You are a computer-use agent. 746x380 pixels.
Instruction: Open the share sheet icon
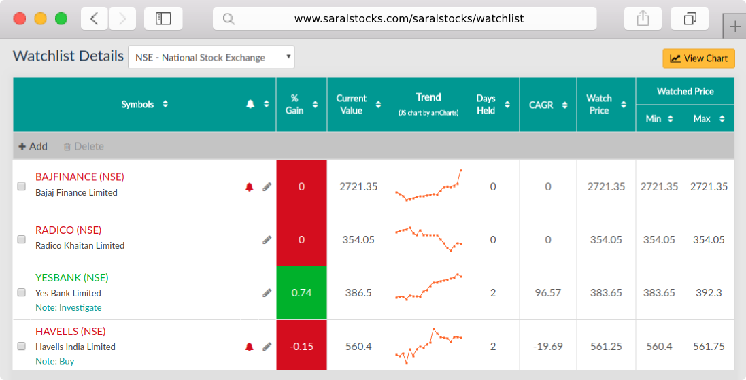pyautogui.click(x=643, y=18)
